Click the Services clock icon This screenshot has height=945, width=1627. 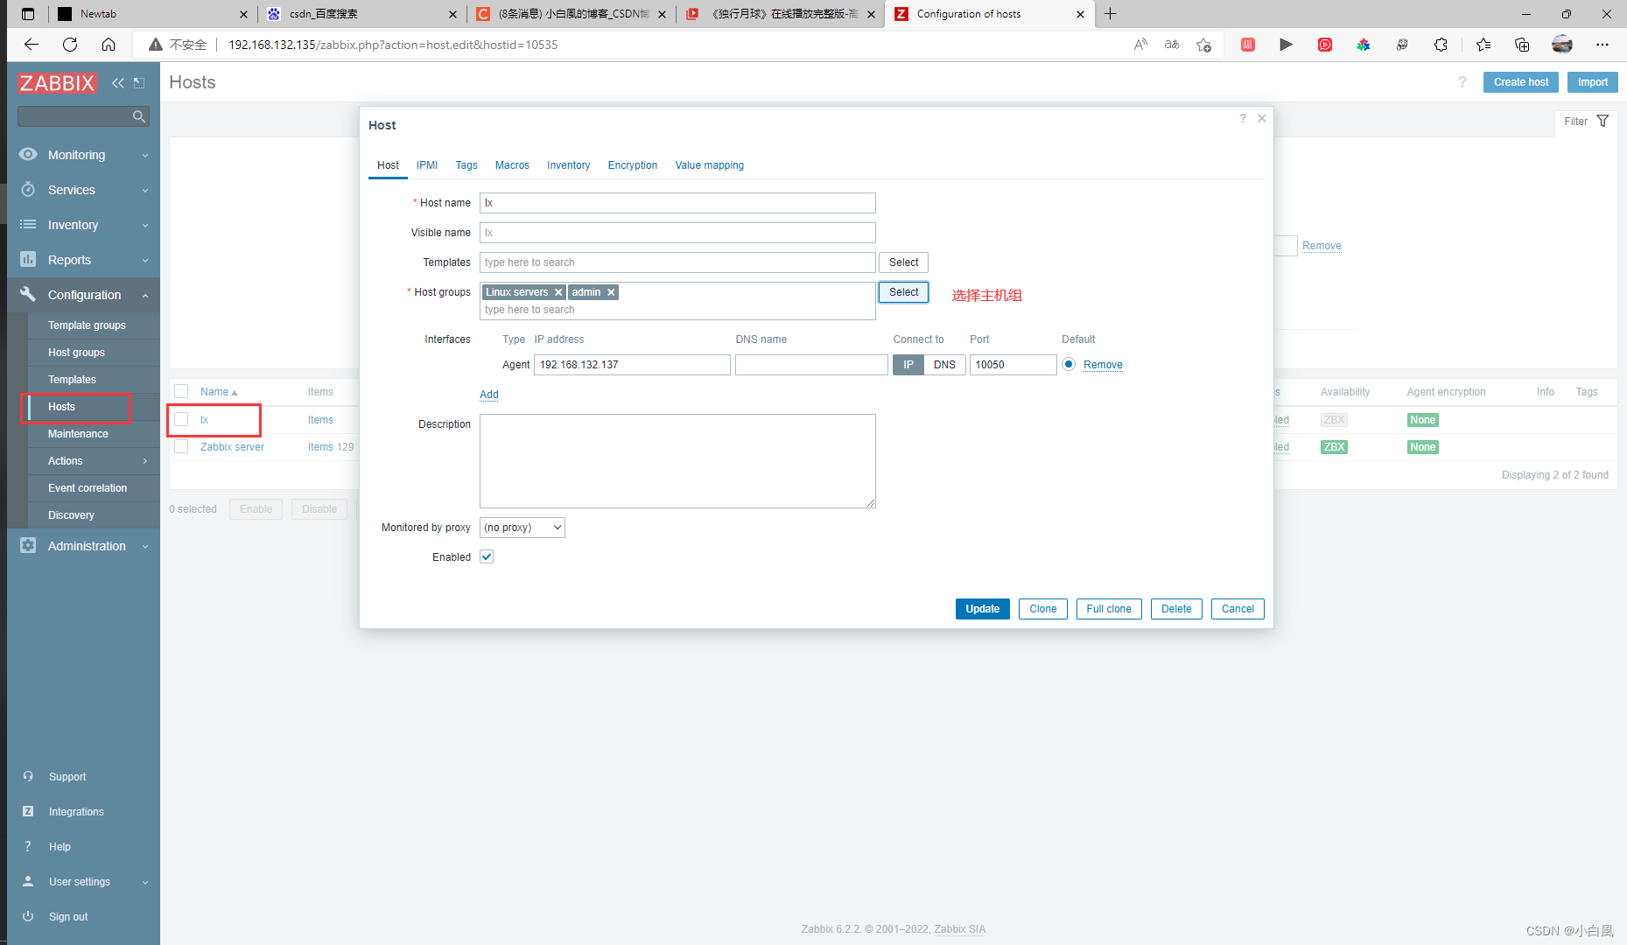[28, 190]
